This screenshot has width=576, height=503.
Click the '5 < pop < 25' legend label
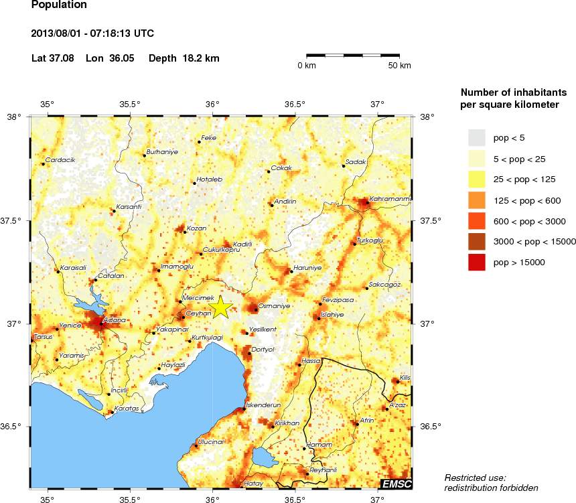[520, 159]
